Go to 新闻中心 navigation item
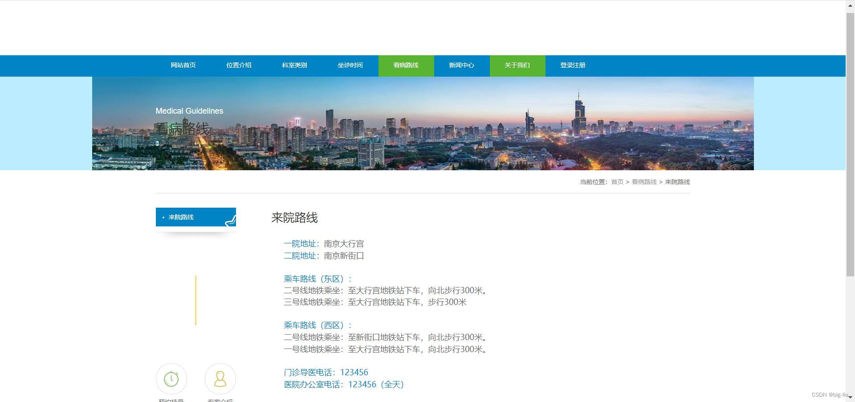 461,66
